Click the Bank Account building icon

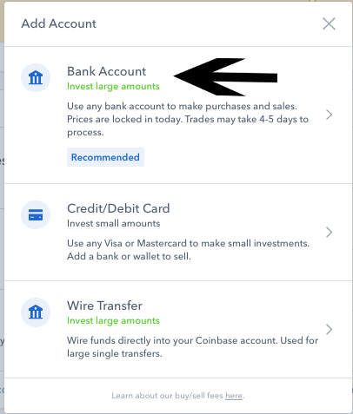pos(36,78)
